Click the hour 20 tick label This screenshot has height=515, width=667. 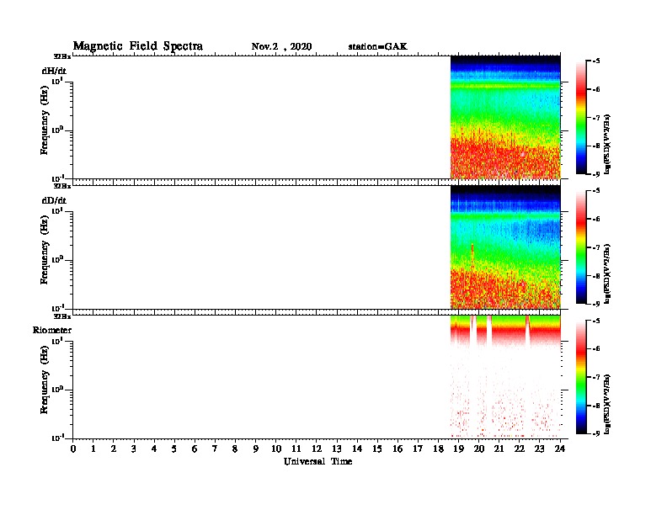[x=479, y=449]
